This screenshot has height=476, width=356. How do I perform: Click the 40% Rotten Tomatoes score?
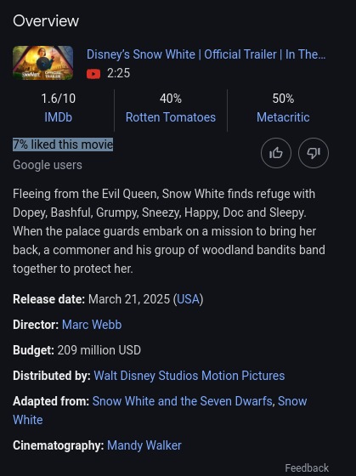point(171,99)
